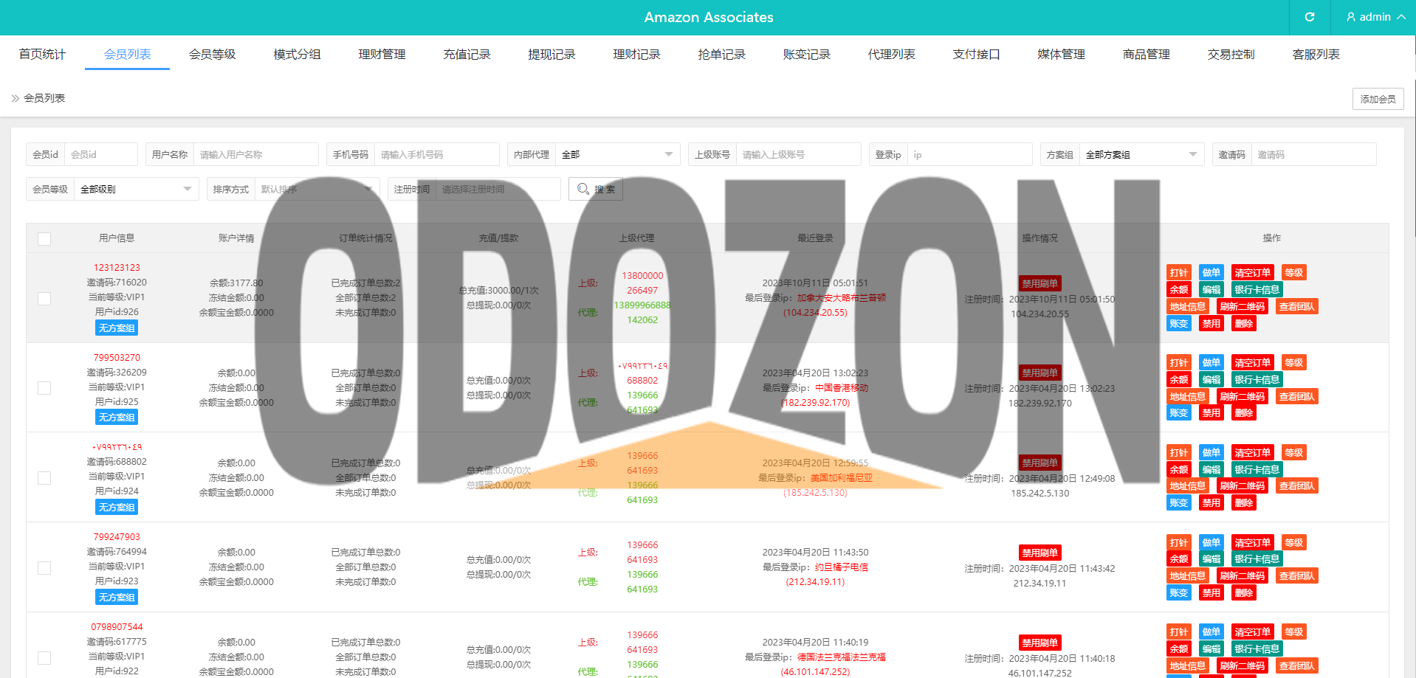Click 清空订单 for user 0798907544
This screenshot has height=678, width=1416.
[1253, 632]
